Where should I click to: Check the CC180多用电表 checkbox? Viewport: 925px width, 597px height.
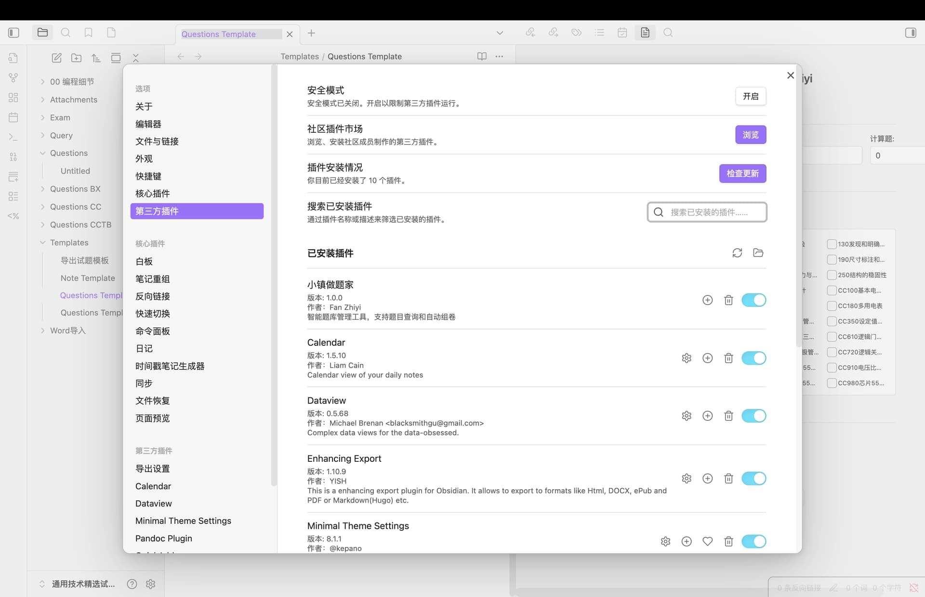point(831,306)
